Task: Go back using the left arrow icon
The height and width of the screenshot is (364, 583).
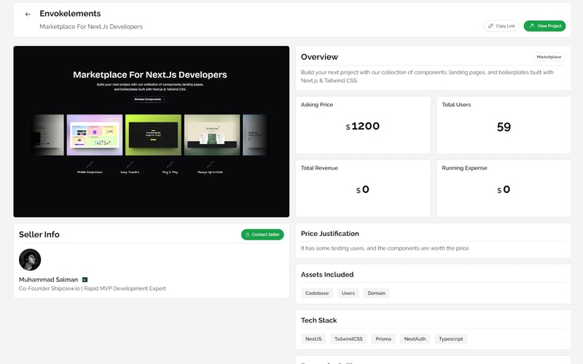Action: pyautogui.click(x=28, y=14)
